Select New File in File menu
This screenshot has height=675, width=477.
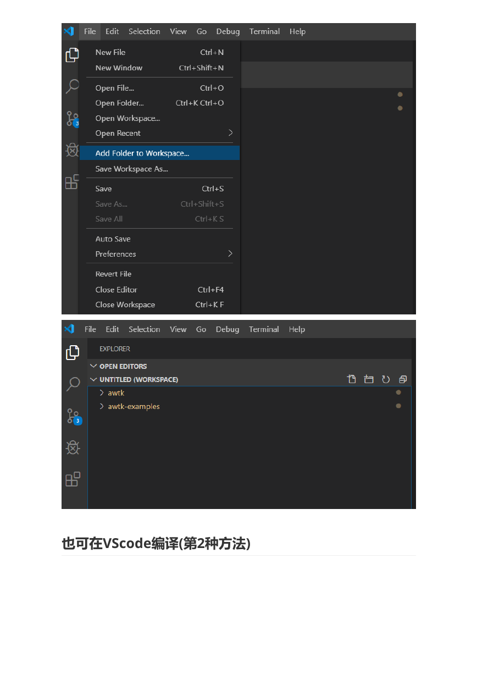coord(159,52)
